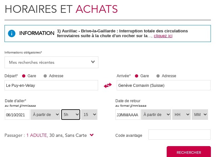The image size is (217, 157).
Task: Click 1 ADULTE passenger link
Action: pos(37,135)
